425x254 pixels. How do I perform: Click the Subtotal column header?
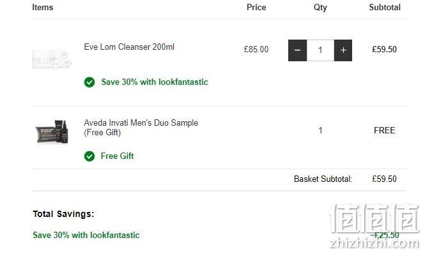pos(385,7)
